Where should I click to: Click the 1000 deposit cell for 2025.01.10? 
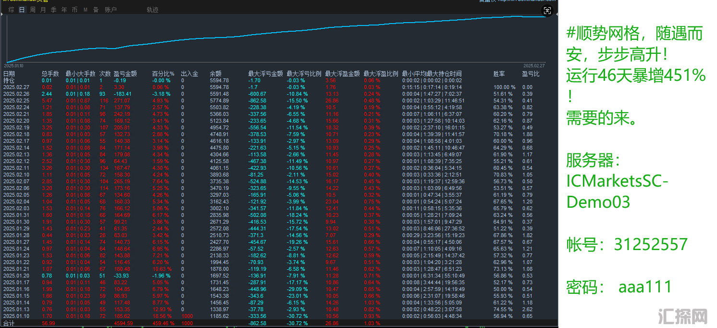pyautogui.click(x=187, y=316)
